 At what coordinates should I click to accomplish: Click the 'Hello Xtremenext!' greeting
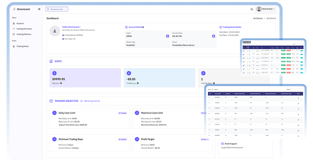[x=71, y=27]
